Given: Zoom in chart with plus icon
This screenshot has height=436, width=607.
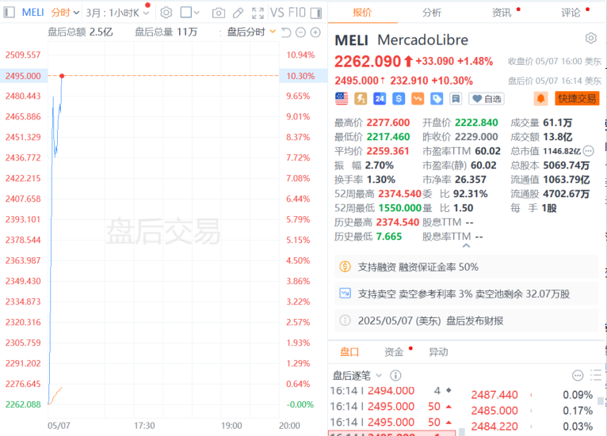Looking at the screenshot, I should [315, 32].
